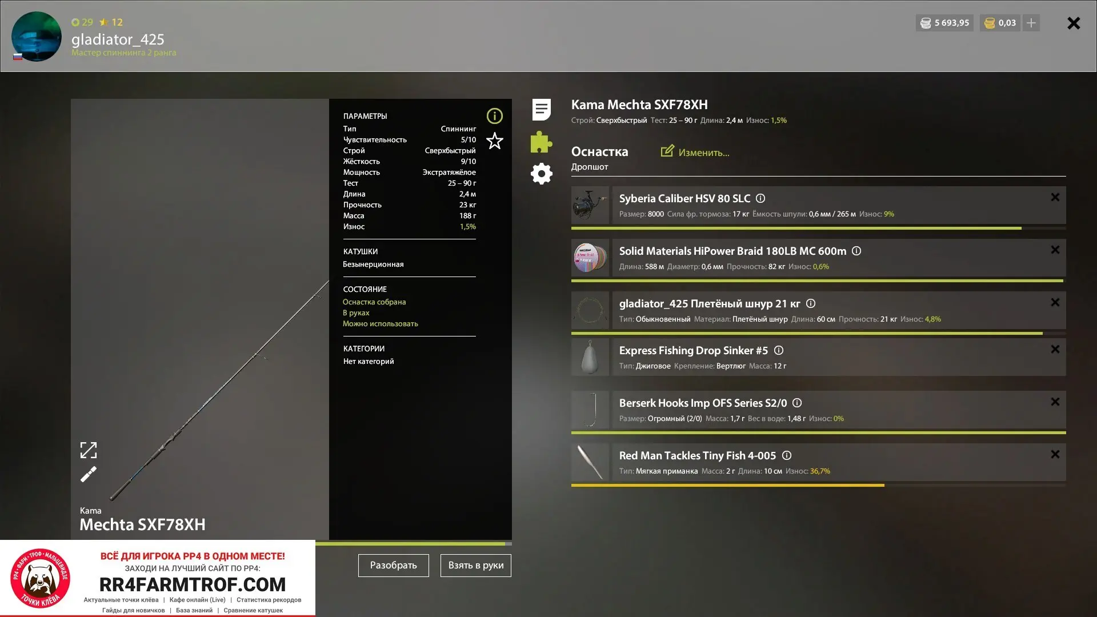This screenshot has height=617, width=1097.
Task: Show info for Express Fishing Drop Sinker #5
Action: [x=779, y=350]
